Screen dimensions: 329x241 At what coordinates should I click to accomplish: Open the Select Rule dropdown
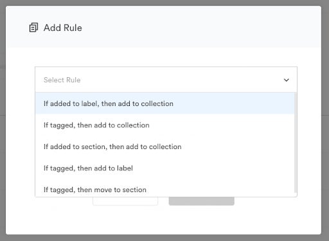[166, 80]
